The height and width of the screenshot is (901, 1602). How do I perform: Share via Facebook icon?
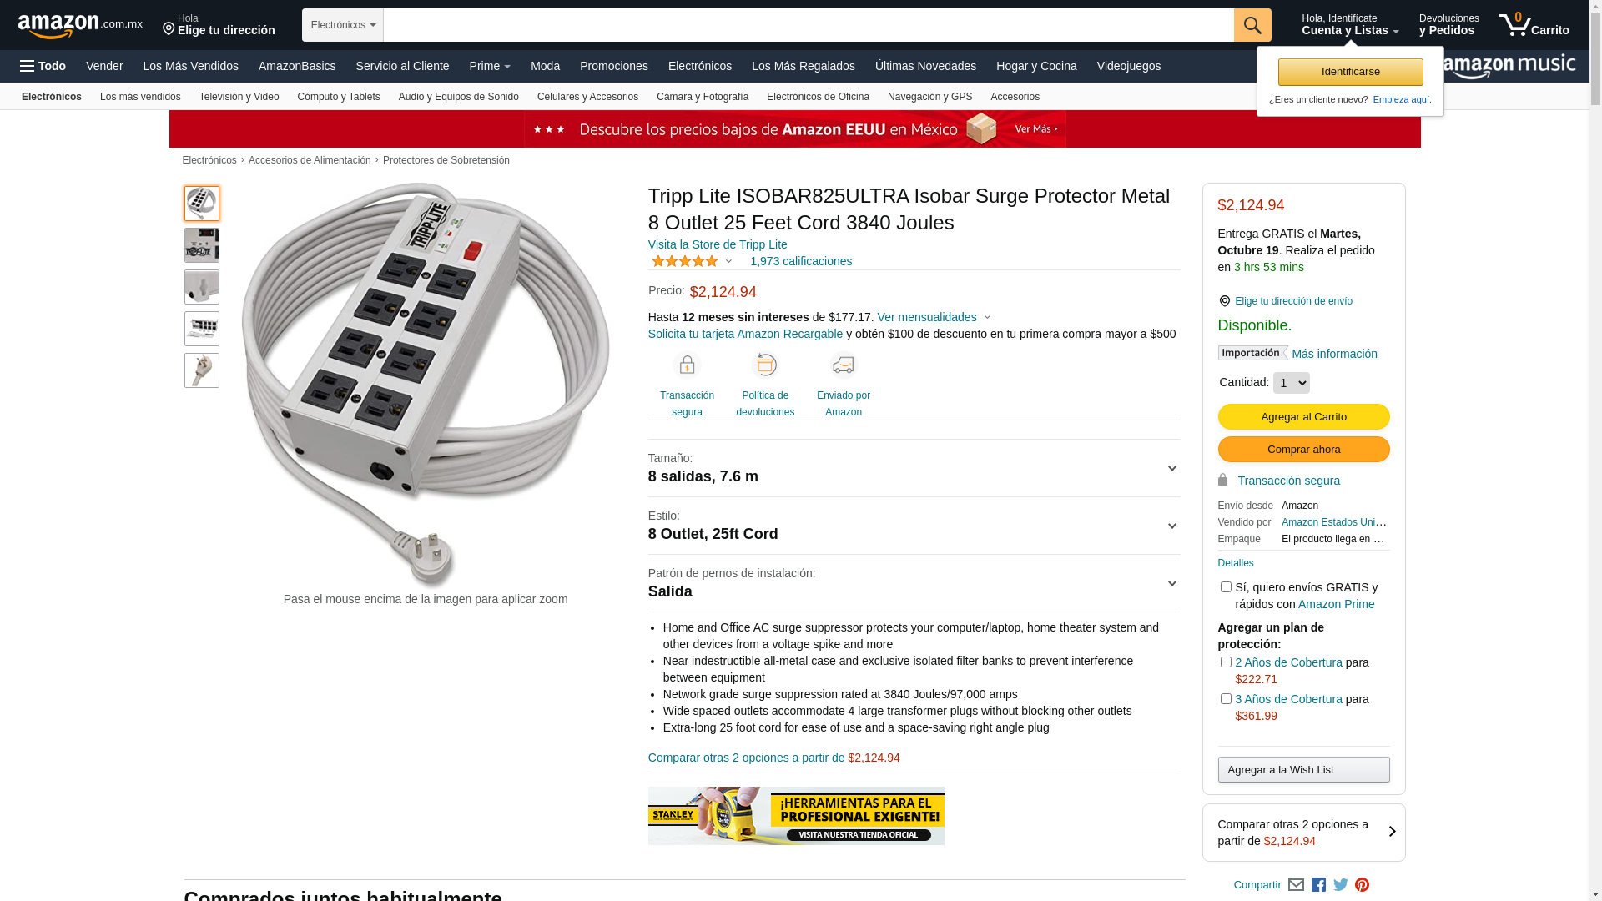point(1318,885)
